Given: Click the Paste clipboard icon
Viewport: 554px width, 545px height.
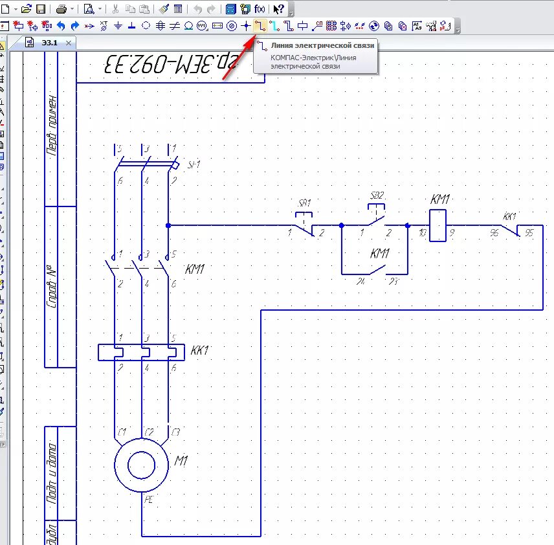Looking at the screenshot, I should click(x=144, y=9).
